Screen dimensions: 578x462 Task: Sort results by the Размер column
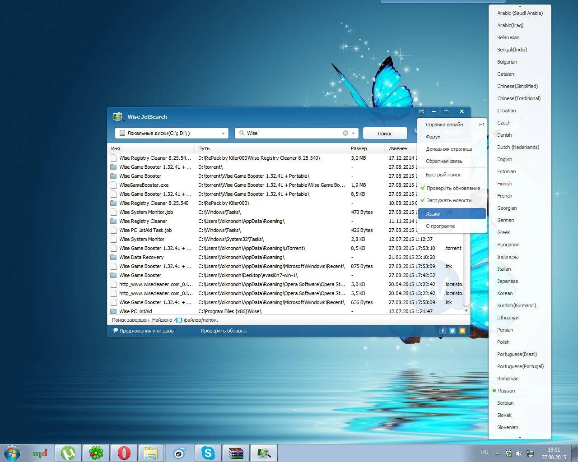[366, 148]
